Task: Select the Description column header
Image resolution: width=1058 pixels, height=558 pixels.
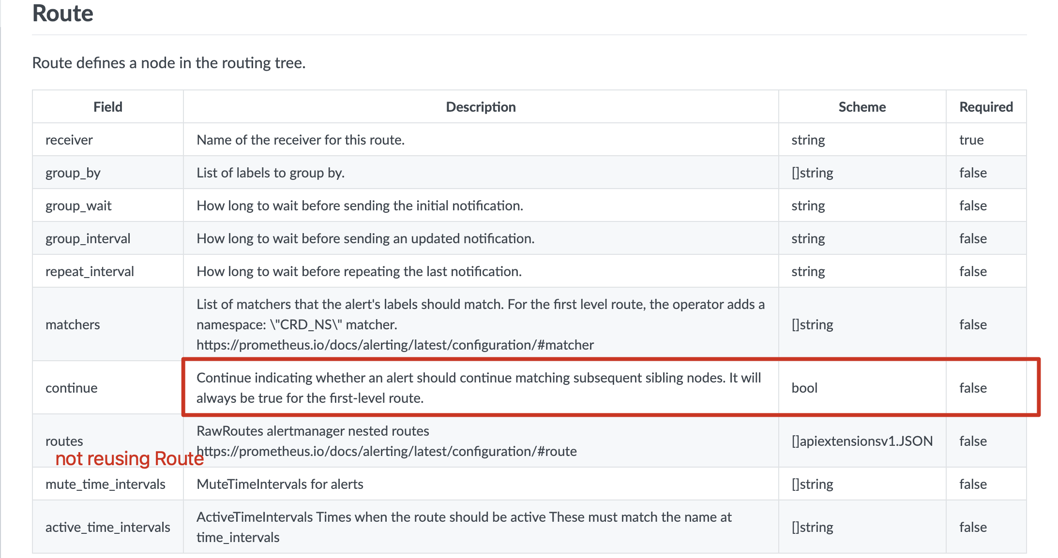Action: [x=481, y=106]
